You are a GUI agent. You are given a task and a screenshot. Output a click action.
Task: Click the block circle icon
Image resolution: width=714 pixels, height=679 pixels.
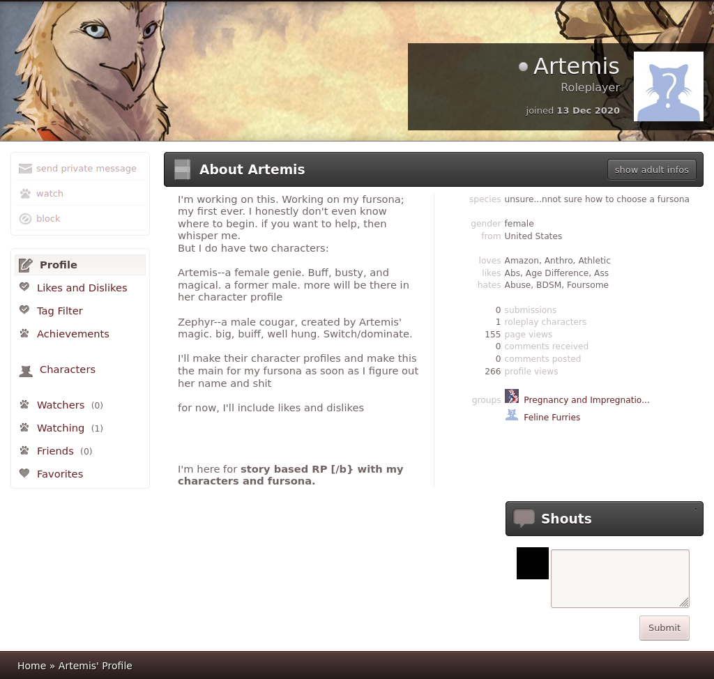coord(25,219)
